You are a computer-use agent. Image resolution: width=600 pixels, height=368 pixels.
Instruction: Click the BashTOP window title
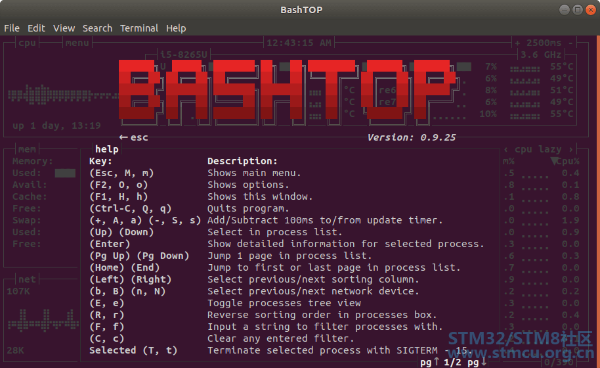[301, 10]
